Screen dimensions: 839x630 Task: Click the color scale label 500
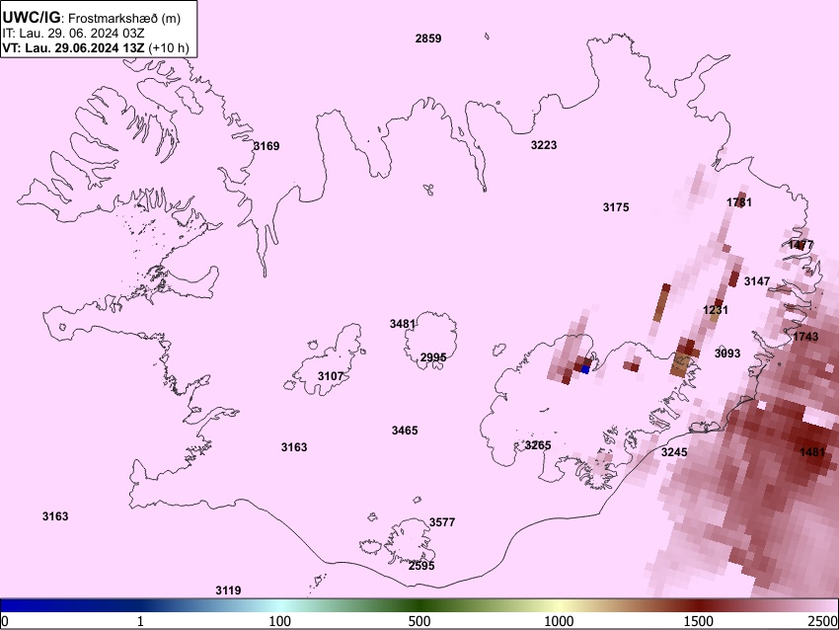point(419,621)
